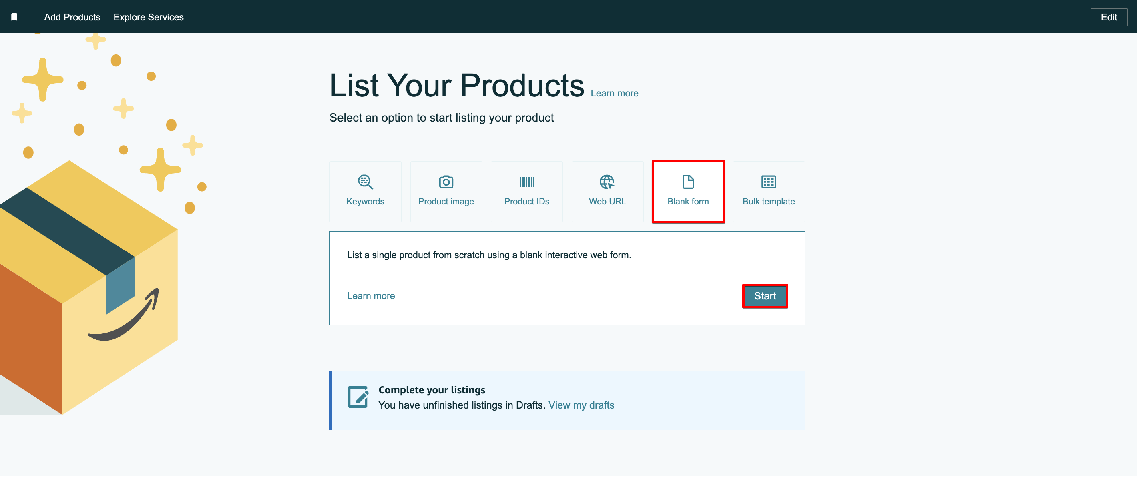Image resolution: width=1137 pixels, height=499 pixels.
Task: Click the edit pencil icon beside Complete your listings
Action: tap(358, 397)
